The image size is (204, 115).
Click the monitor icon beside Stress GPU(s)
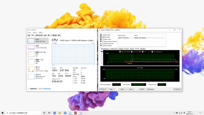click(x=101, y=46)
